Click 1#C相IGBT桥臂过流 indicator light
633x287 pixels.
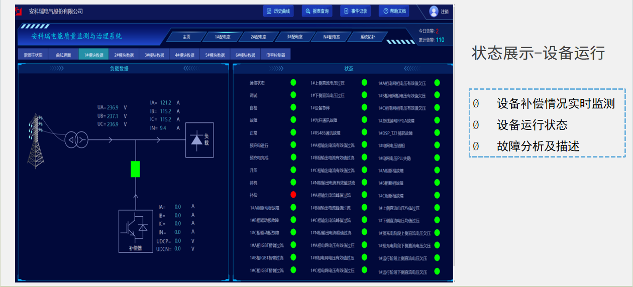(x=293, y=270)
